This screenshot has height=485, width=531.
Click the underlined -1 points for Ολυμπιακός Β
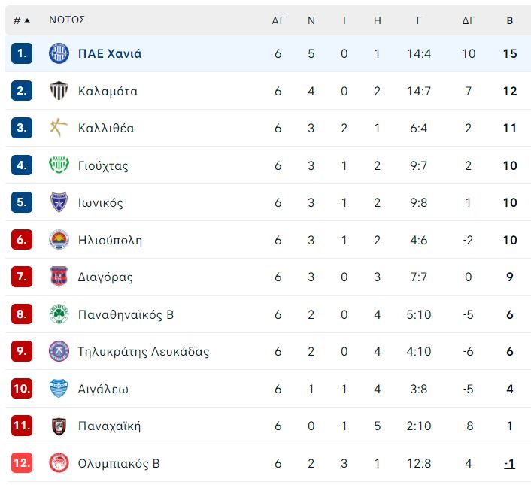tap(509, 463)
